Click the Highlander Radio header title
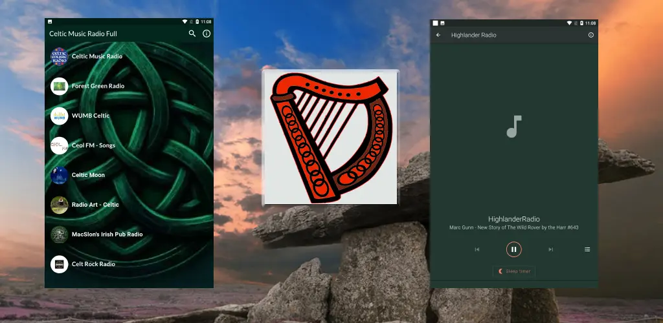This screenshot has width=663, height=323. click(x=473, y=35)
